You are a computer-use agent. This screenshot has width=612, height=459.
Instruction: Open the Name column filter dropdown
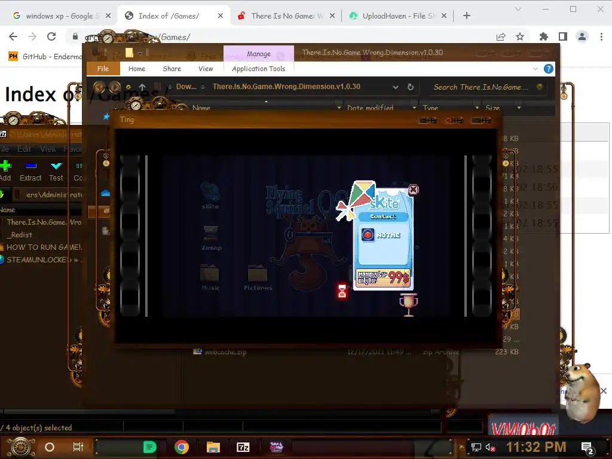coord(339,108)
